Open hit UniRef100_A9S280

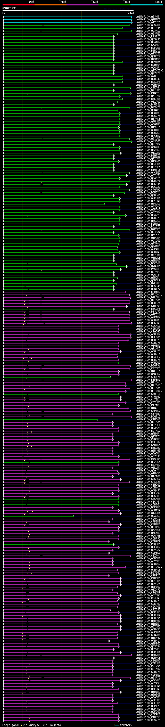point(148,25)
